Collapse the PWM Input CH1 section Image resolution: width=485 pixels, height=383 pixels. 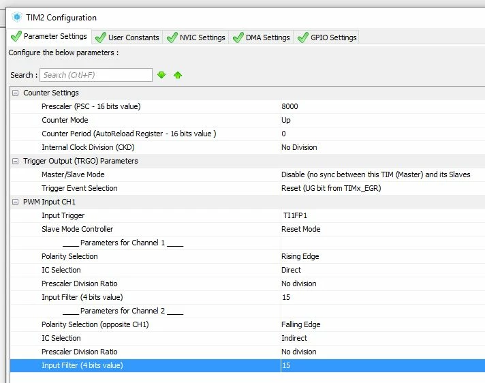pyautogui.click(x=15, y=202)
